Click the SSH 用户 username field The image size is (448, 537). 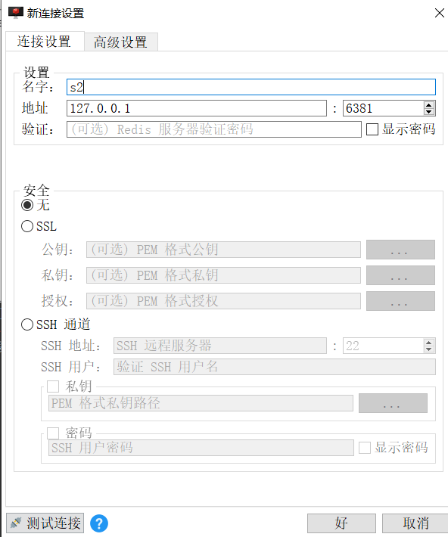tap(275, 367)
